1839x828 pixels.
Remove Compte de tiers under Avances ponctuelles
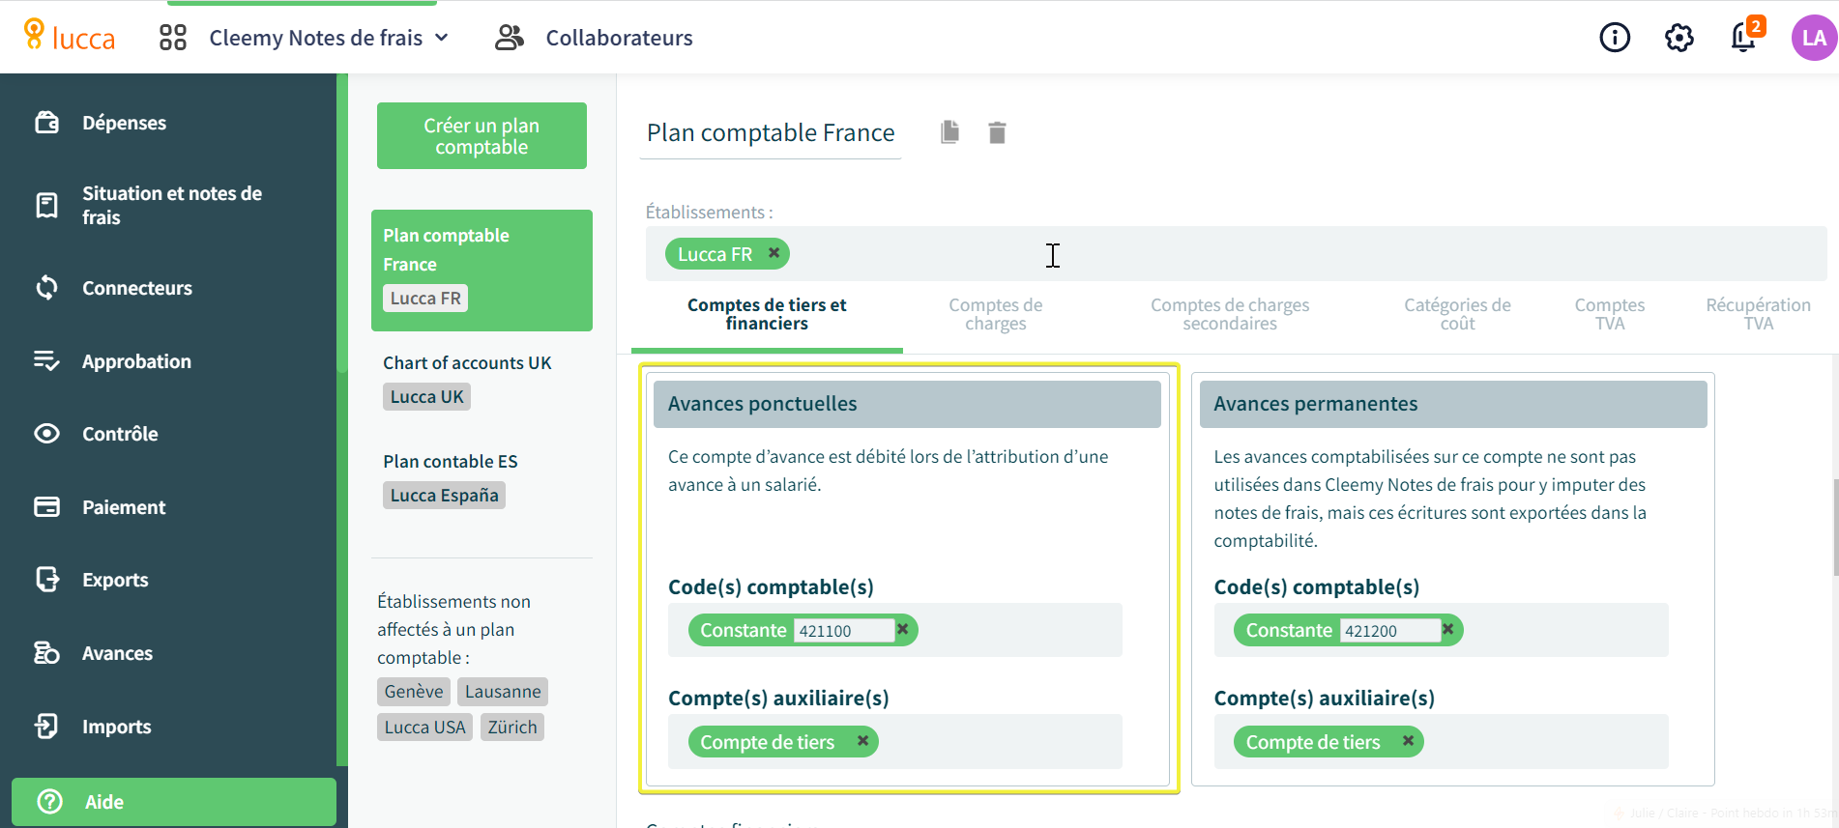(862, 741)
